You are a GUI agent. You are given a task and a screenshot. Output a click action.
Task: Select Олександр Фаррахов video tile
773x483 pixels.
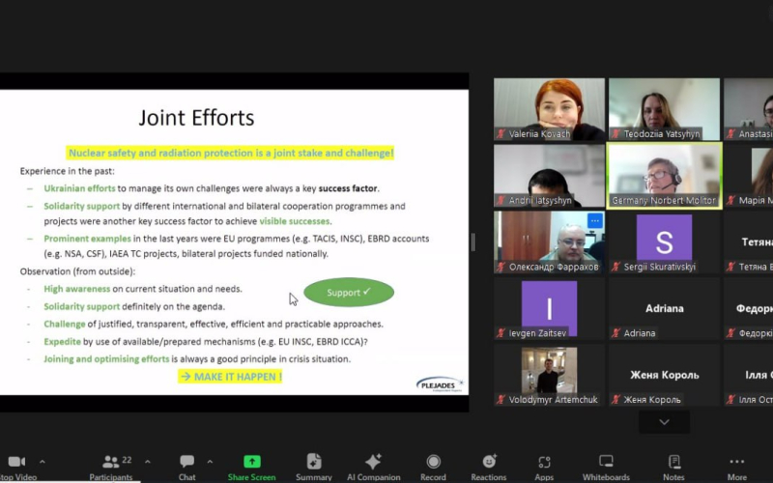pyautogui.click(x=549, y=242)
